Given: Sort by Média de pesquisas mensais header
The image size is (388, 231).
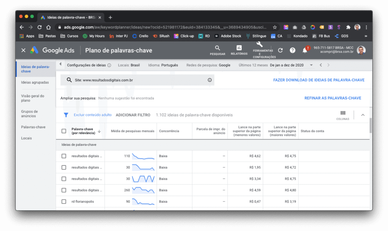Looking at the screenshot, I should [132, 131].
